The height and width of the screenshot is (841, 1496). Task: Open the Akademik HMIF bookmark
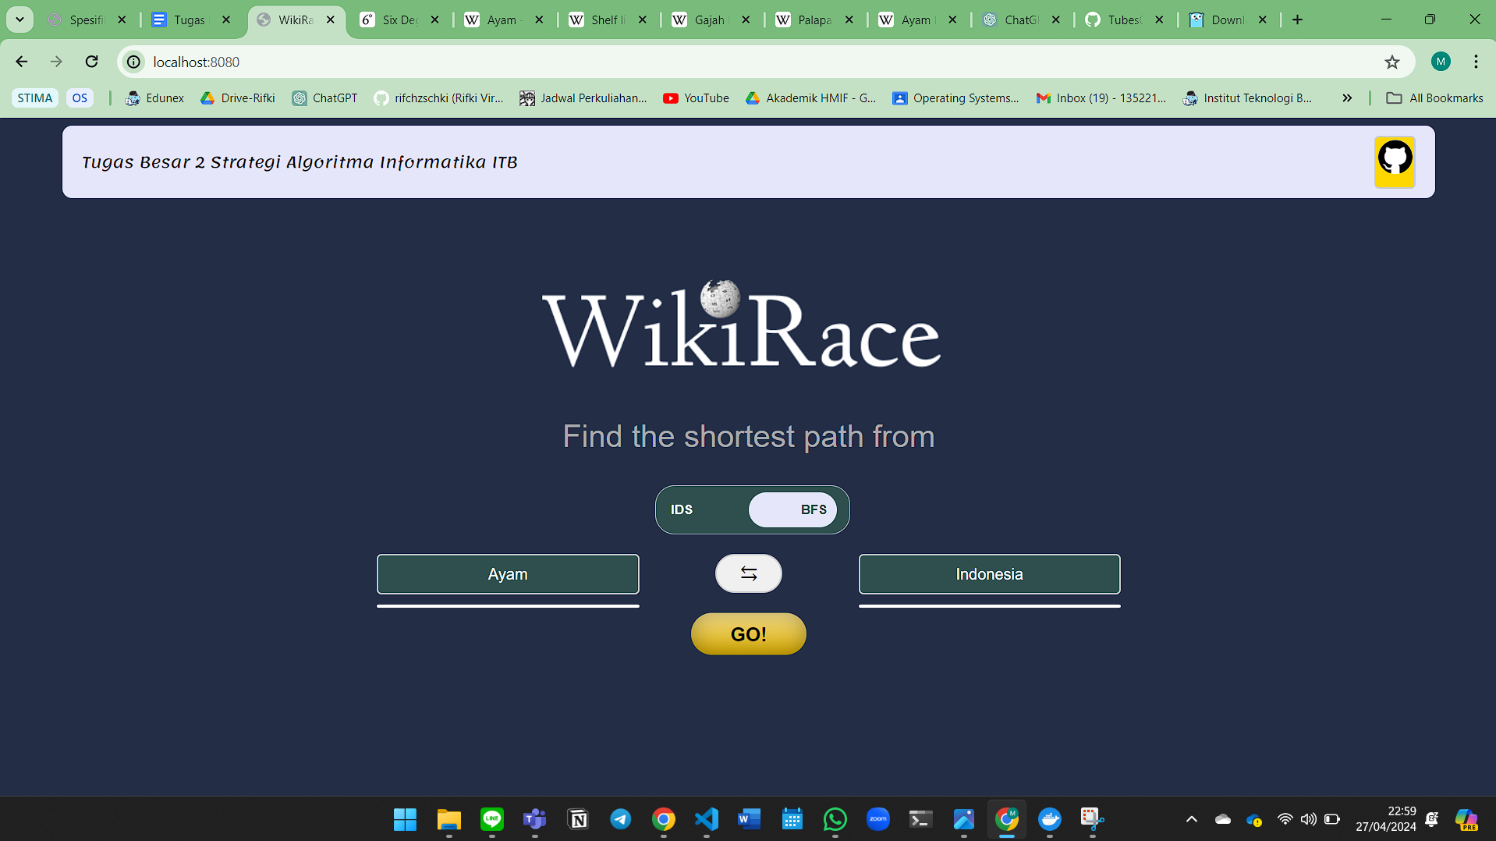coord(811,98)
